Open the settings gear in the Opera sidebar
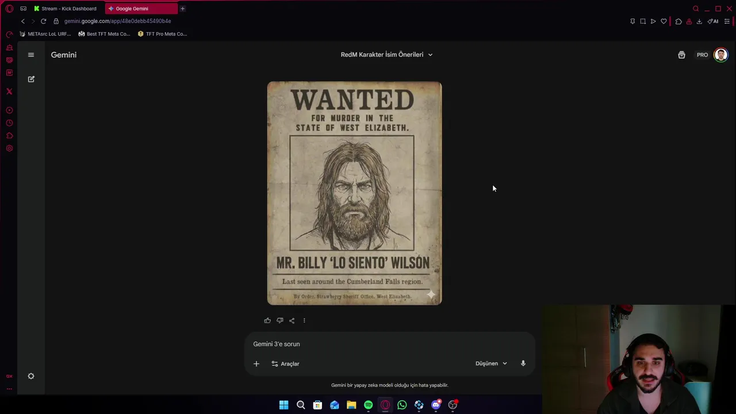 [9, 148]
